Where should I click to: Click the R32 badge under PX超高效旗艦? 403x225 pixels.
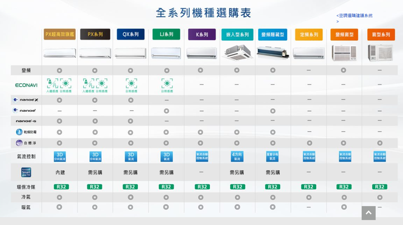[61, 187]
